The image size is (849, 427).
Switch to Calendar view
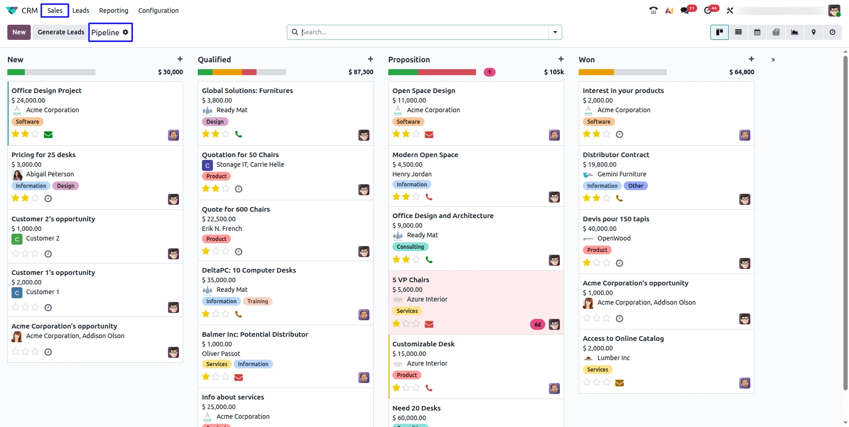tap(757, 32)
